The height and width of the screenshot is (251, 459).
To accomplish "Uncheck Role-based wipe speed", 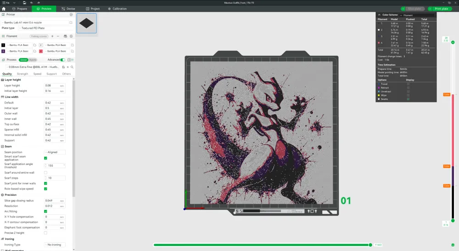I will (45, 189).
